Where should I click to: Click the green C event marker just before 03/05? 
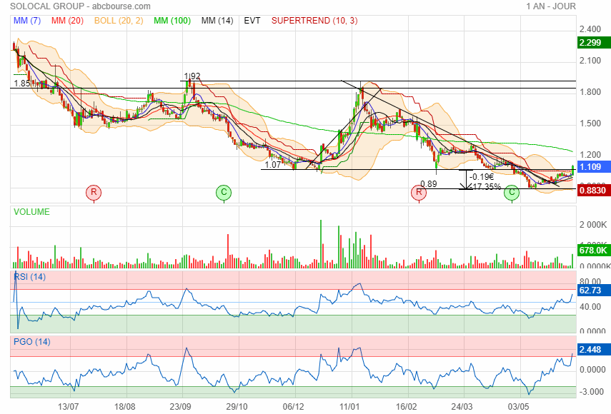pos(512,192)
